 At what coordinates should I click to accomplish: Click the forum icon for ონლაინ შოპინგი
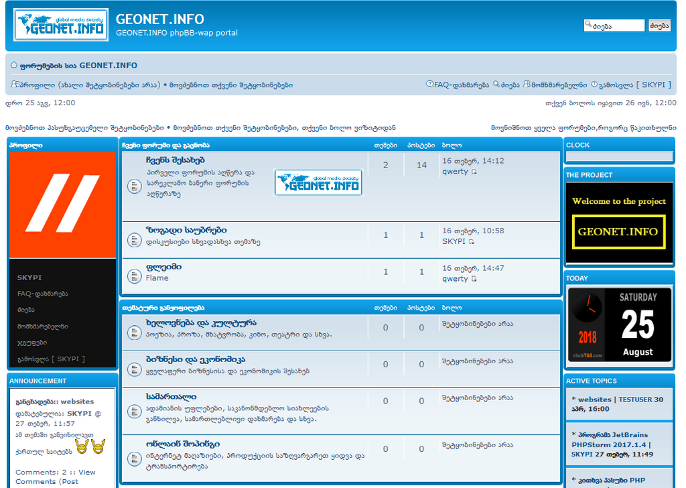134,459
